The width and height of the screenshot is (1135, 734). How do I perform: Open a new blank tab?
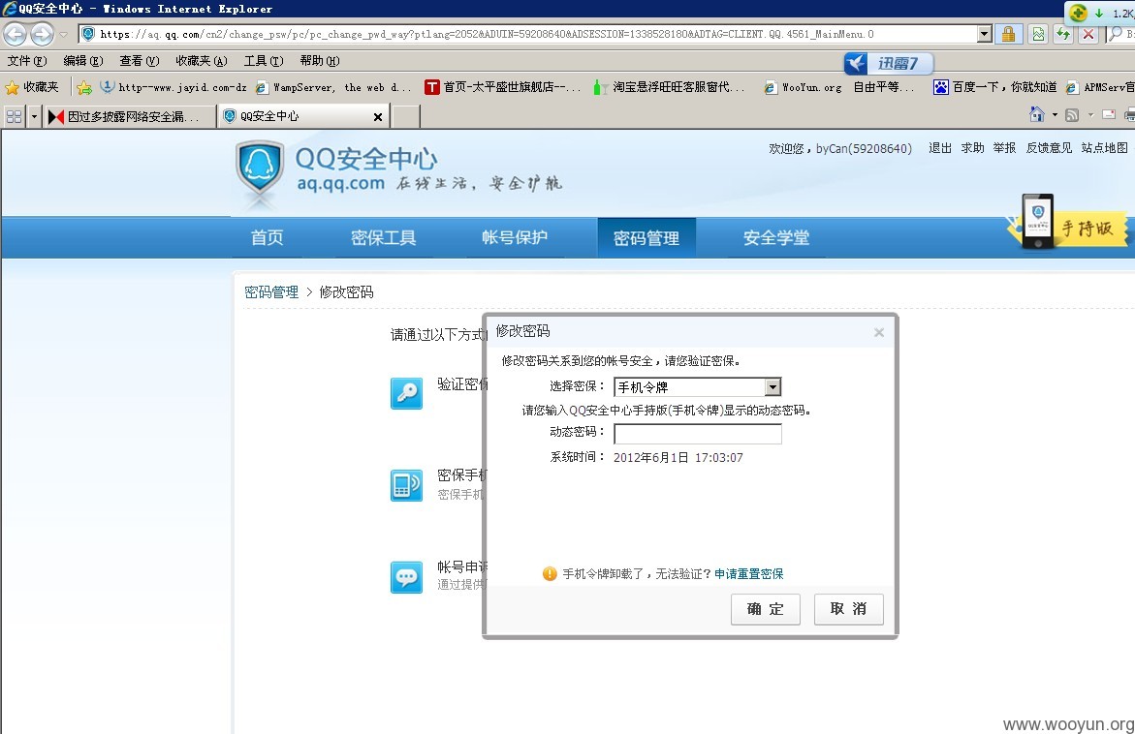tap(406, 115)
